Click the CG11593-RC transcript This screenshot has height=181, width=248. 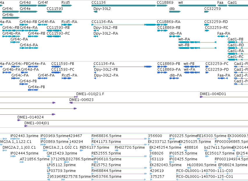(54, 36)
